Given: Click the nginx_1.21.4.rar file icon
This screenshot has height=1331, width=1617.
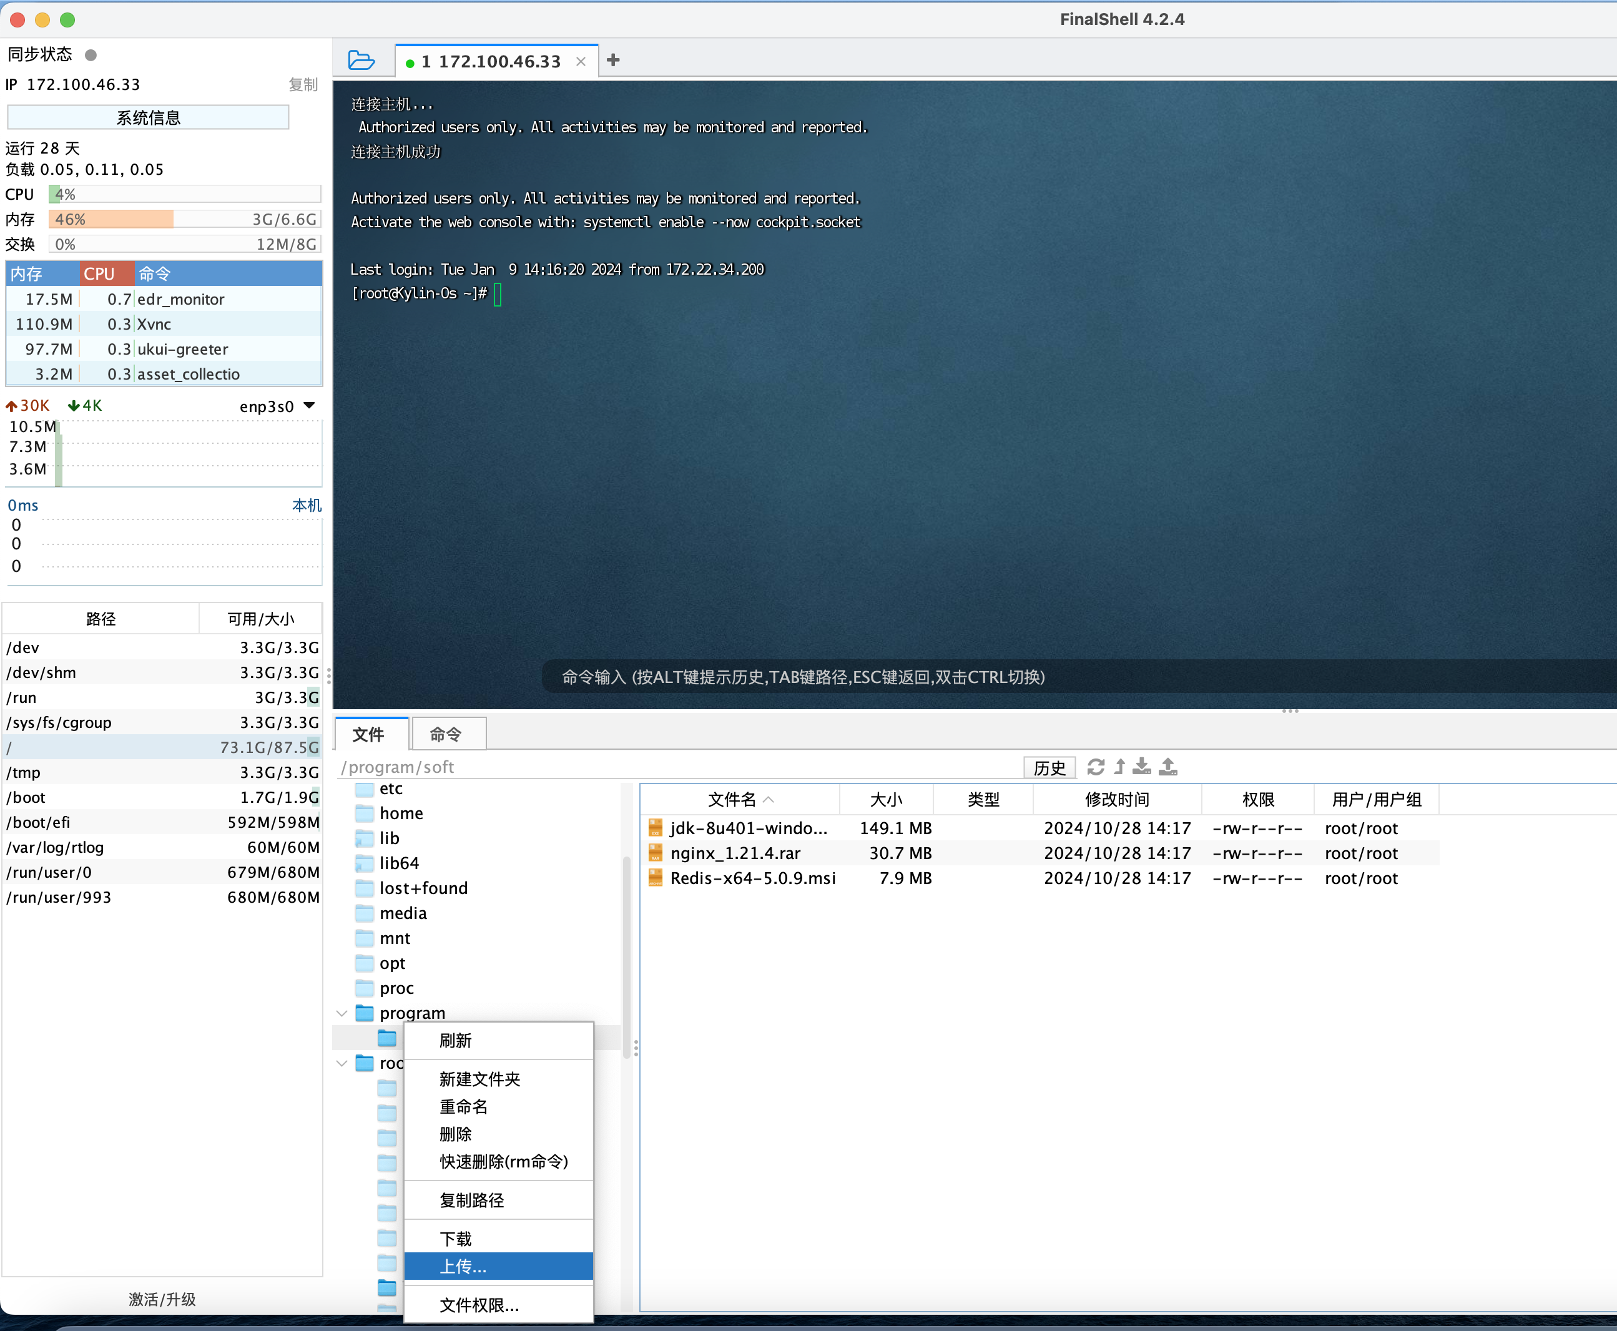Looking at the screenshot, I should pyautogui.click(x=656, y=853).
